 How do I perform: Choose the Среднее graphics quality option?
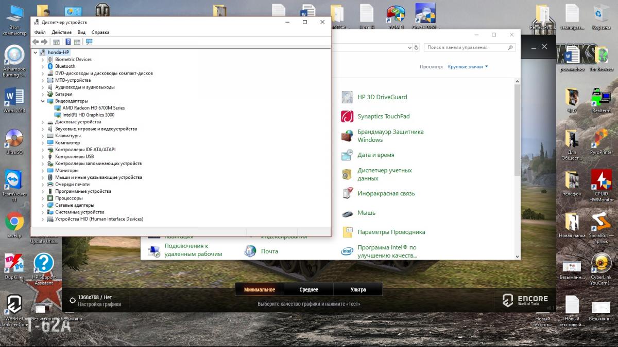pyautogui.click(x=308, y=289)
